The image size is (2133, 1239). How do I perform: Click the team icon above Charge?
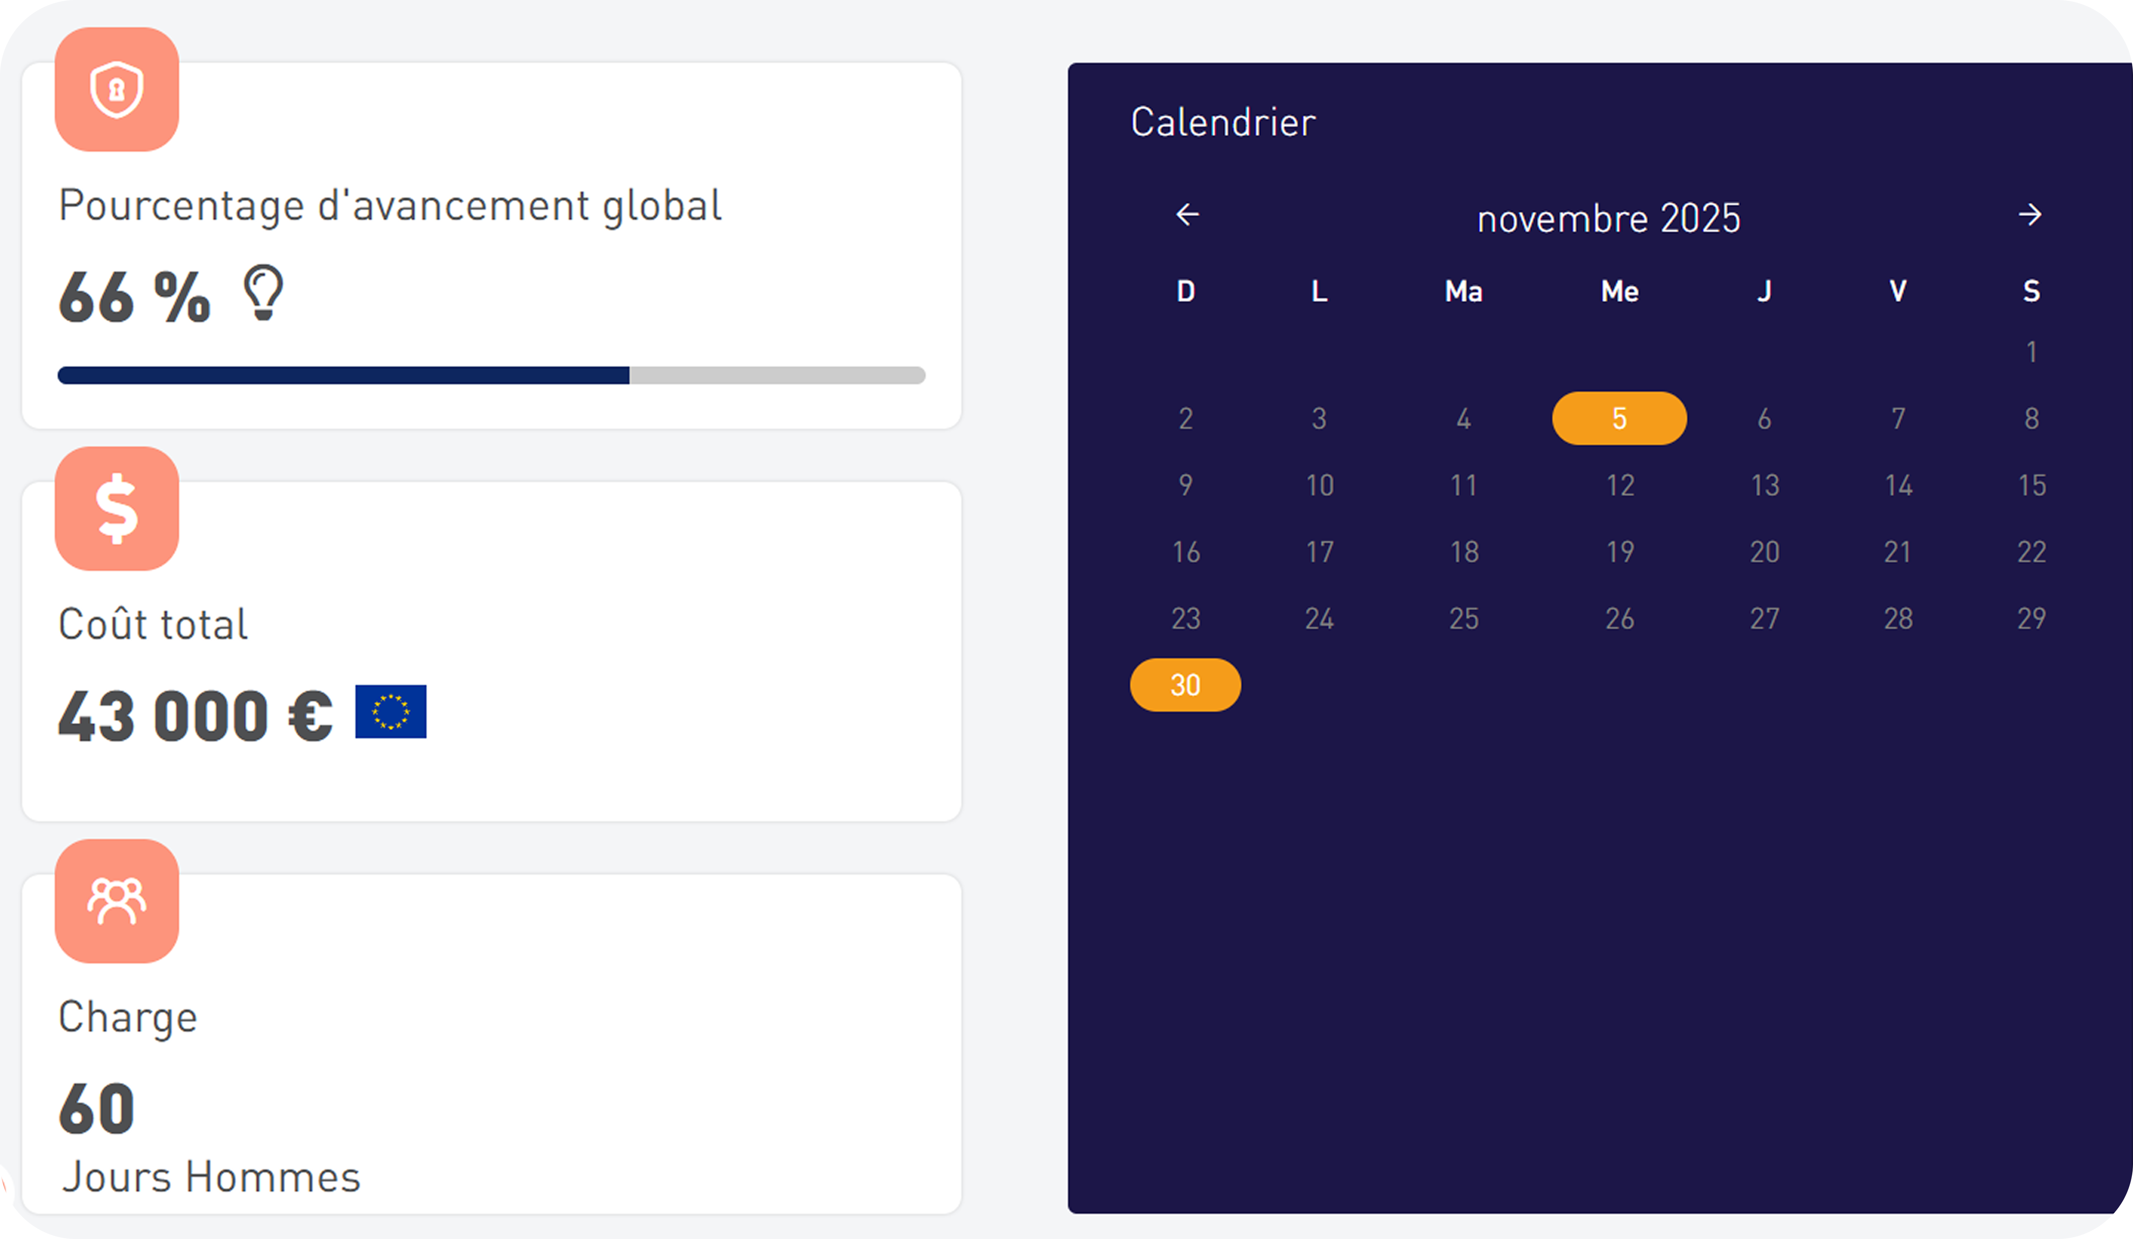click(116, 901)
